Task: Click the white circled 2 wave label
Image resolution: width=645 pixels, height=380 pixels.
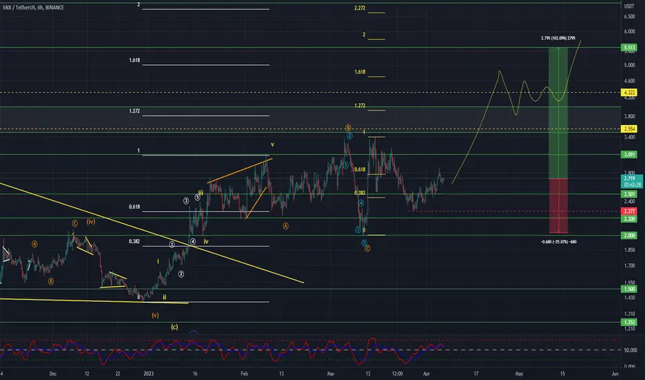Action: point(181,274)
